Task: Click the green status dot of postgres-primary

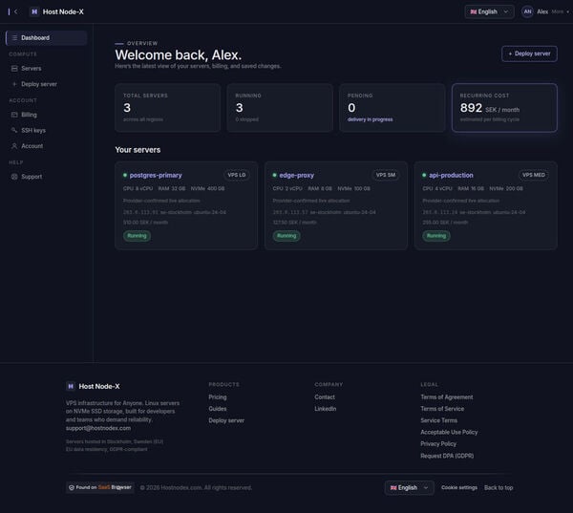Action: pyautogui.click(x=125, y=175)
